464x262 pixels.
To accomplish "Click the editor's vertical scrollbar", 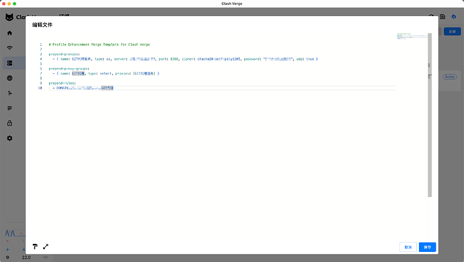I will [430, 115].
